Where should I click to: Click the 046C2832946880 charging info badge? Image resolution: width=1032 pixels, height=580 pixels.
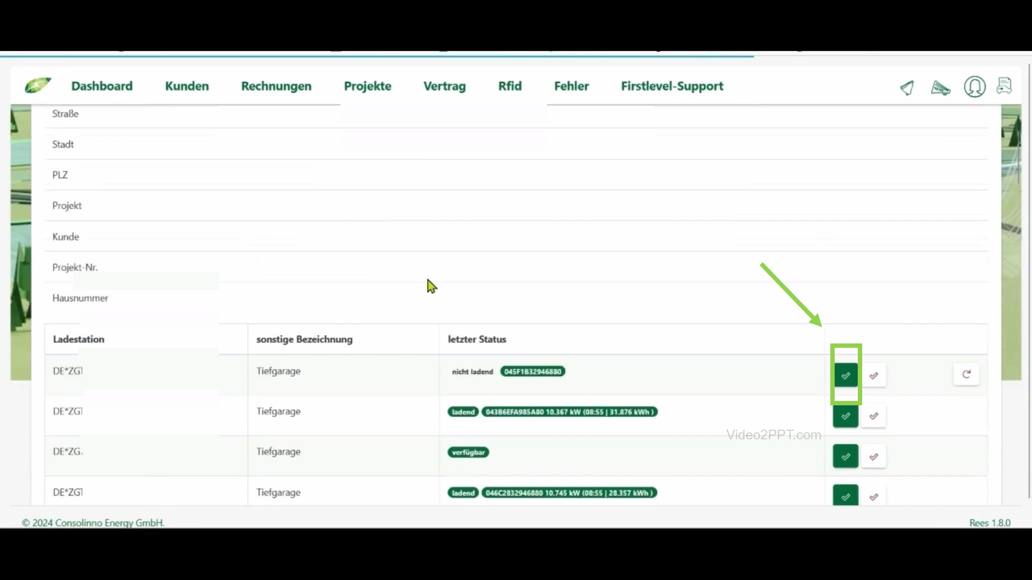pos(569,493)
